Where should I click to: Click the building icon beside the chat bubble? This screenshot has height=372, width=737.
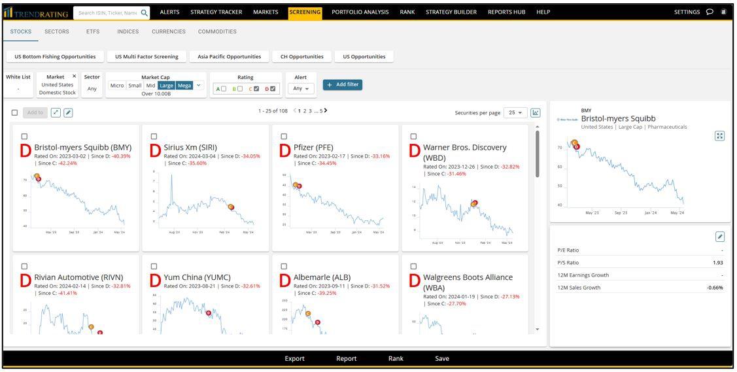point(723,12)
